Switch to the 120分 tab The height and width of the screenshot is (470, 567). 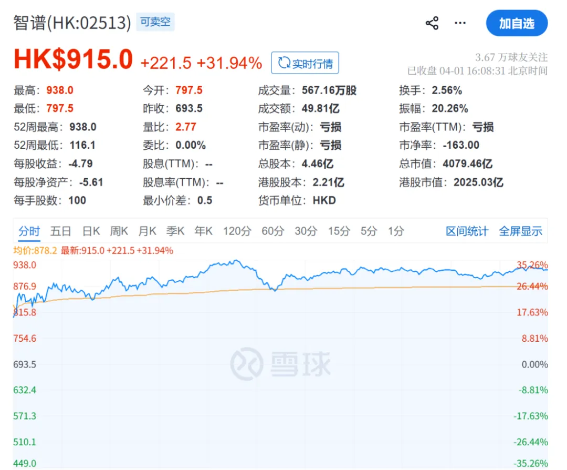pos(237,231)
